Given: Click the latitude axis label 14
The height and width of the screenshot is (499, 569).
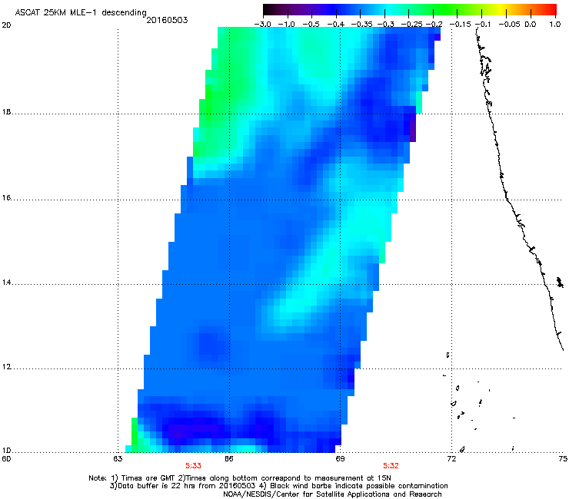Looking at the screenshot, I should [6, 283].
